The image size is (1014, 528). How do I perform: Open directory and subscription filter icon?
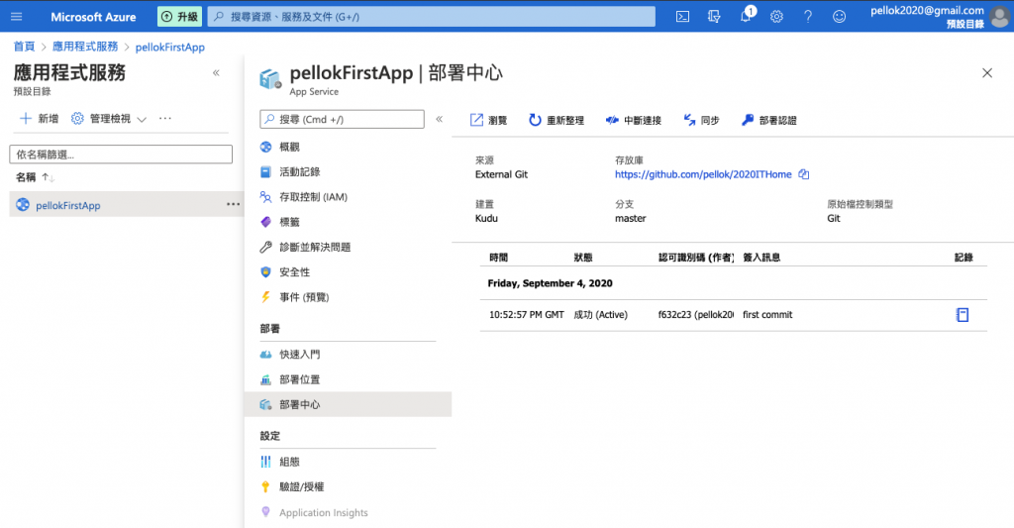pos(714,17)
